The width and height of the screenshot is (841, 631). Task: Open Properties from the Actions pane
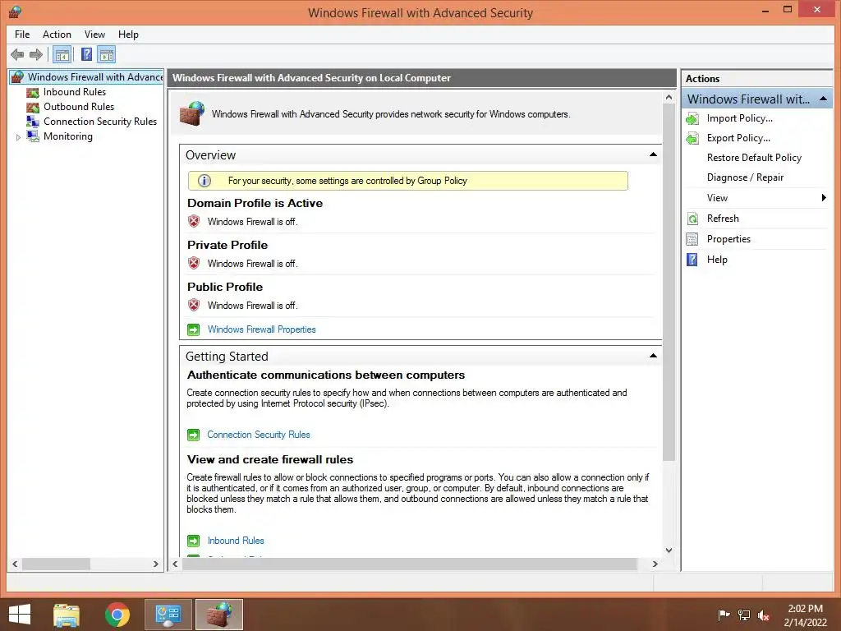click(729, 239)
